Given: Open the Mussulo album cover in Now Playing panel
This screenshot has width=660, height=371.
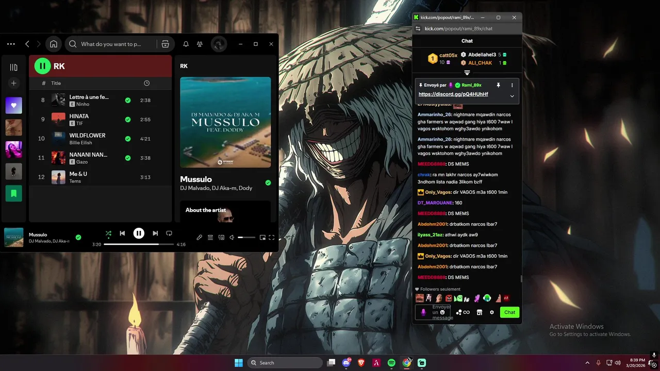Looking at the screenshot, I should [225, 122].
